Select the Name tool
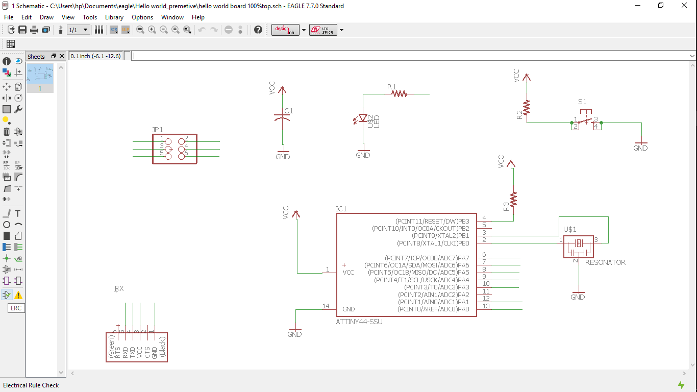Viewport: 697px width, 392px height. tap(7, 165)
